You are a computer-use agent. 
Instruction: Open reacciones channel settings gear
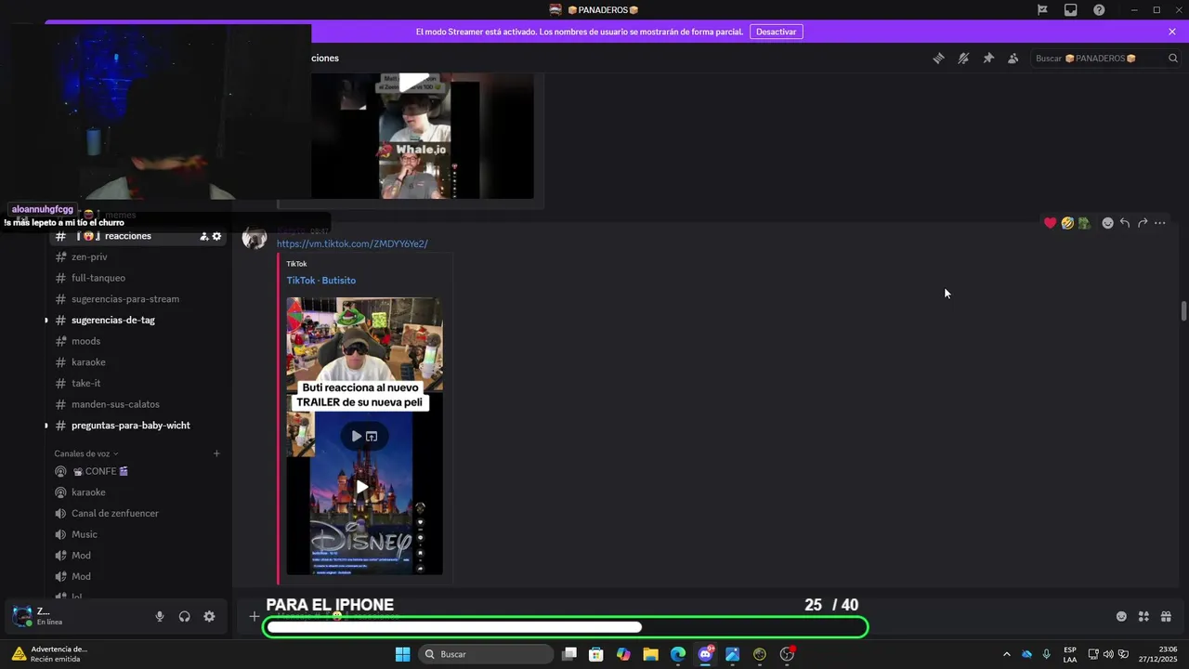216,236
